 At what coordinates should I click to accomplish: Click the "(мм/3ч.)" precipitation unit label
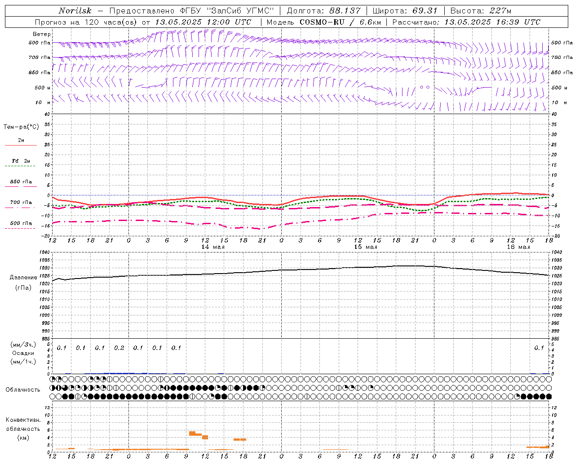[23, 345]
